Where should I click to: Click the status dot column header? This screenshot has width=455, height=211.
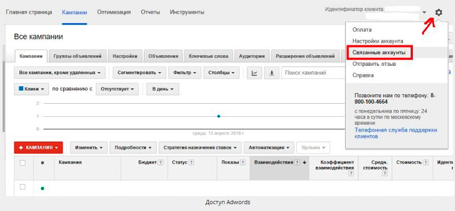[x=43, y=163]
